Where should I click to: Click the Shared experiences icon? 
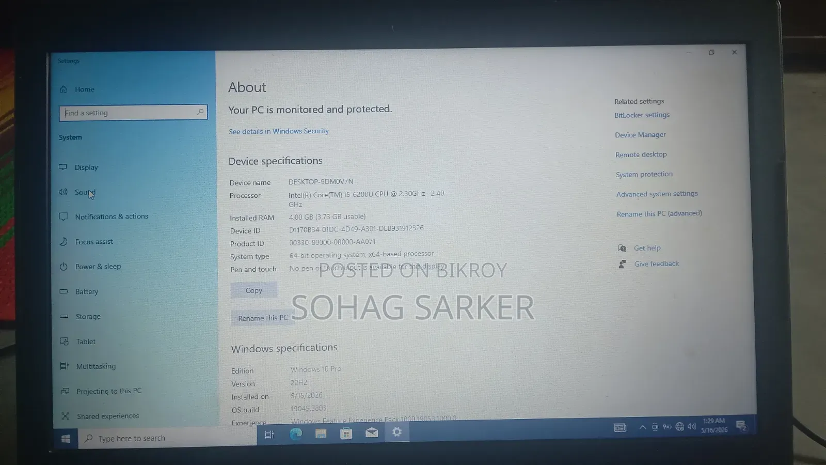(x=65, y=416)
